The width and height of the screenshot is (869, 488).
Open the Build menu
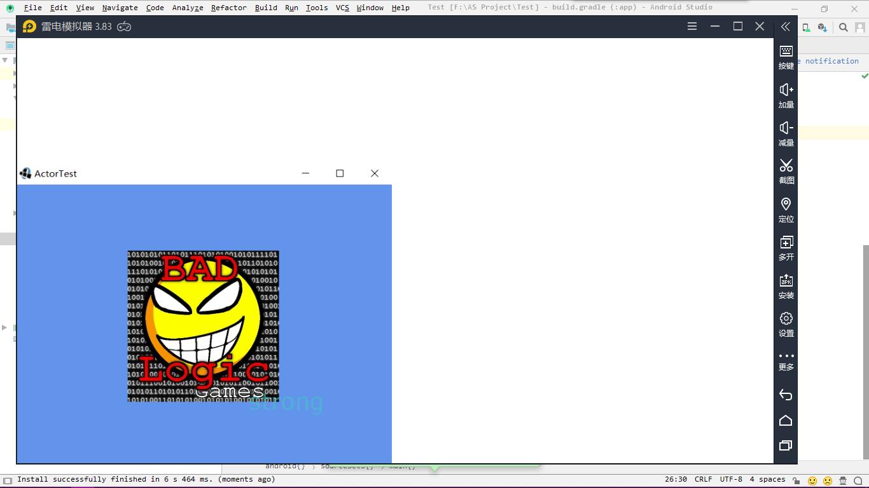[x=266, y=8]
